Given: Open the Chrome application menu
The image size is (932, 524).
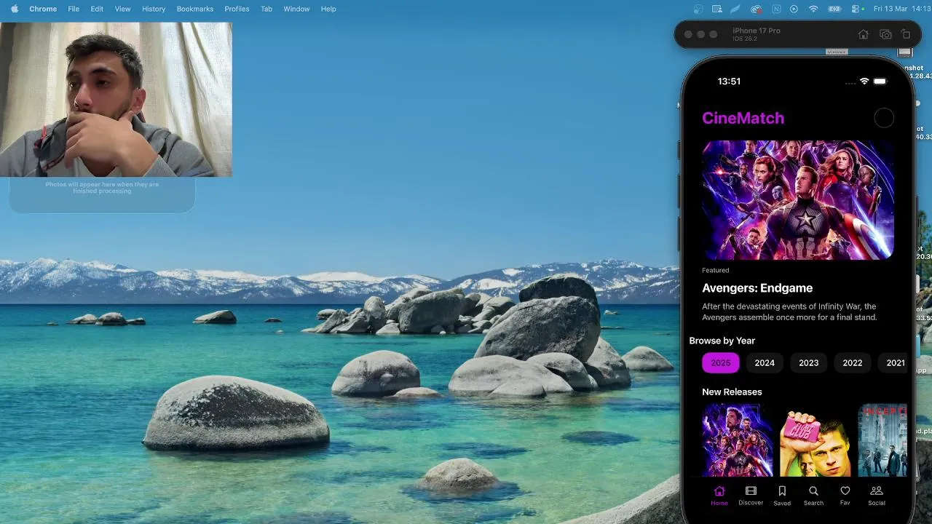Looking at the screenshot, I should (x=43, y=9).
